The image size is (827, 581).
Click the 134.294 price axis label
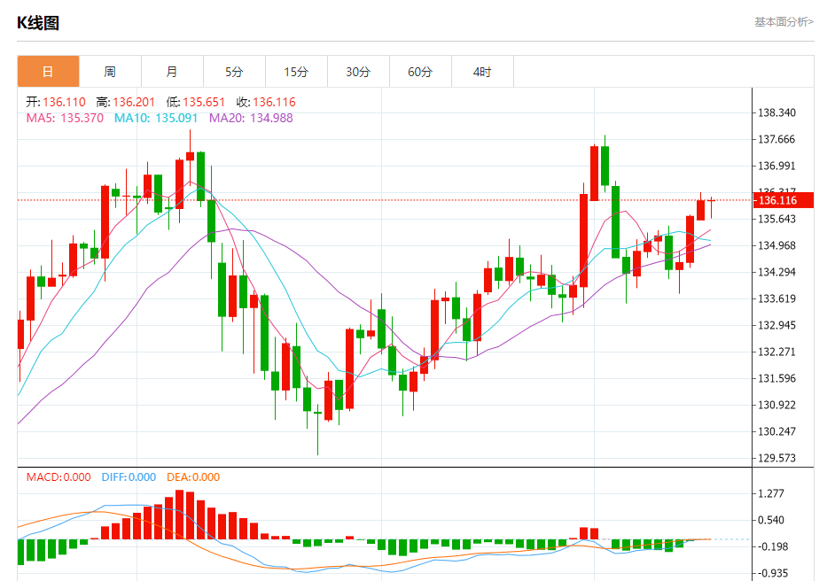[776, 272]
